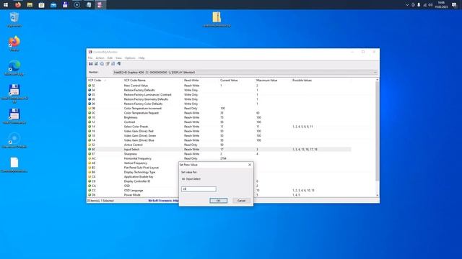
Task: Click the green icon of New Control Value row
Action: [x=90, y=86]
